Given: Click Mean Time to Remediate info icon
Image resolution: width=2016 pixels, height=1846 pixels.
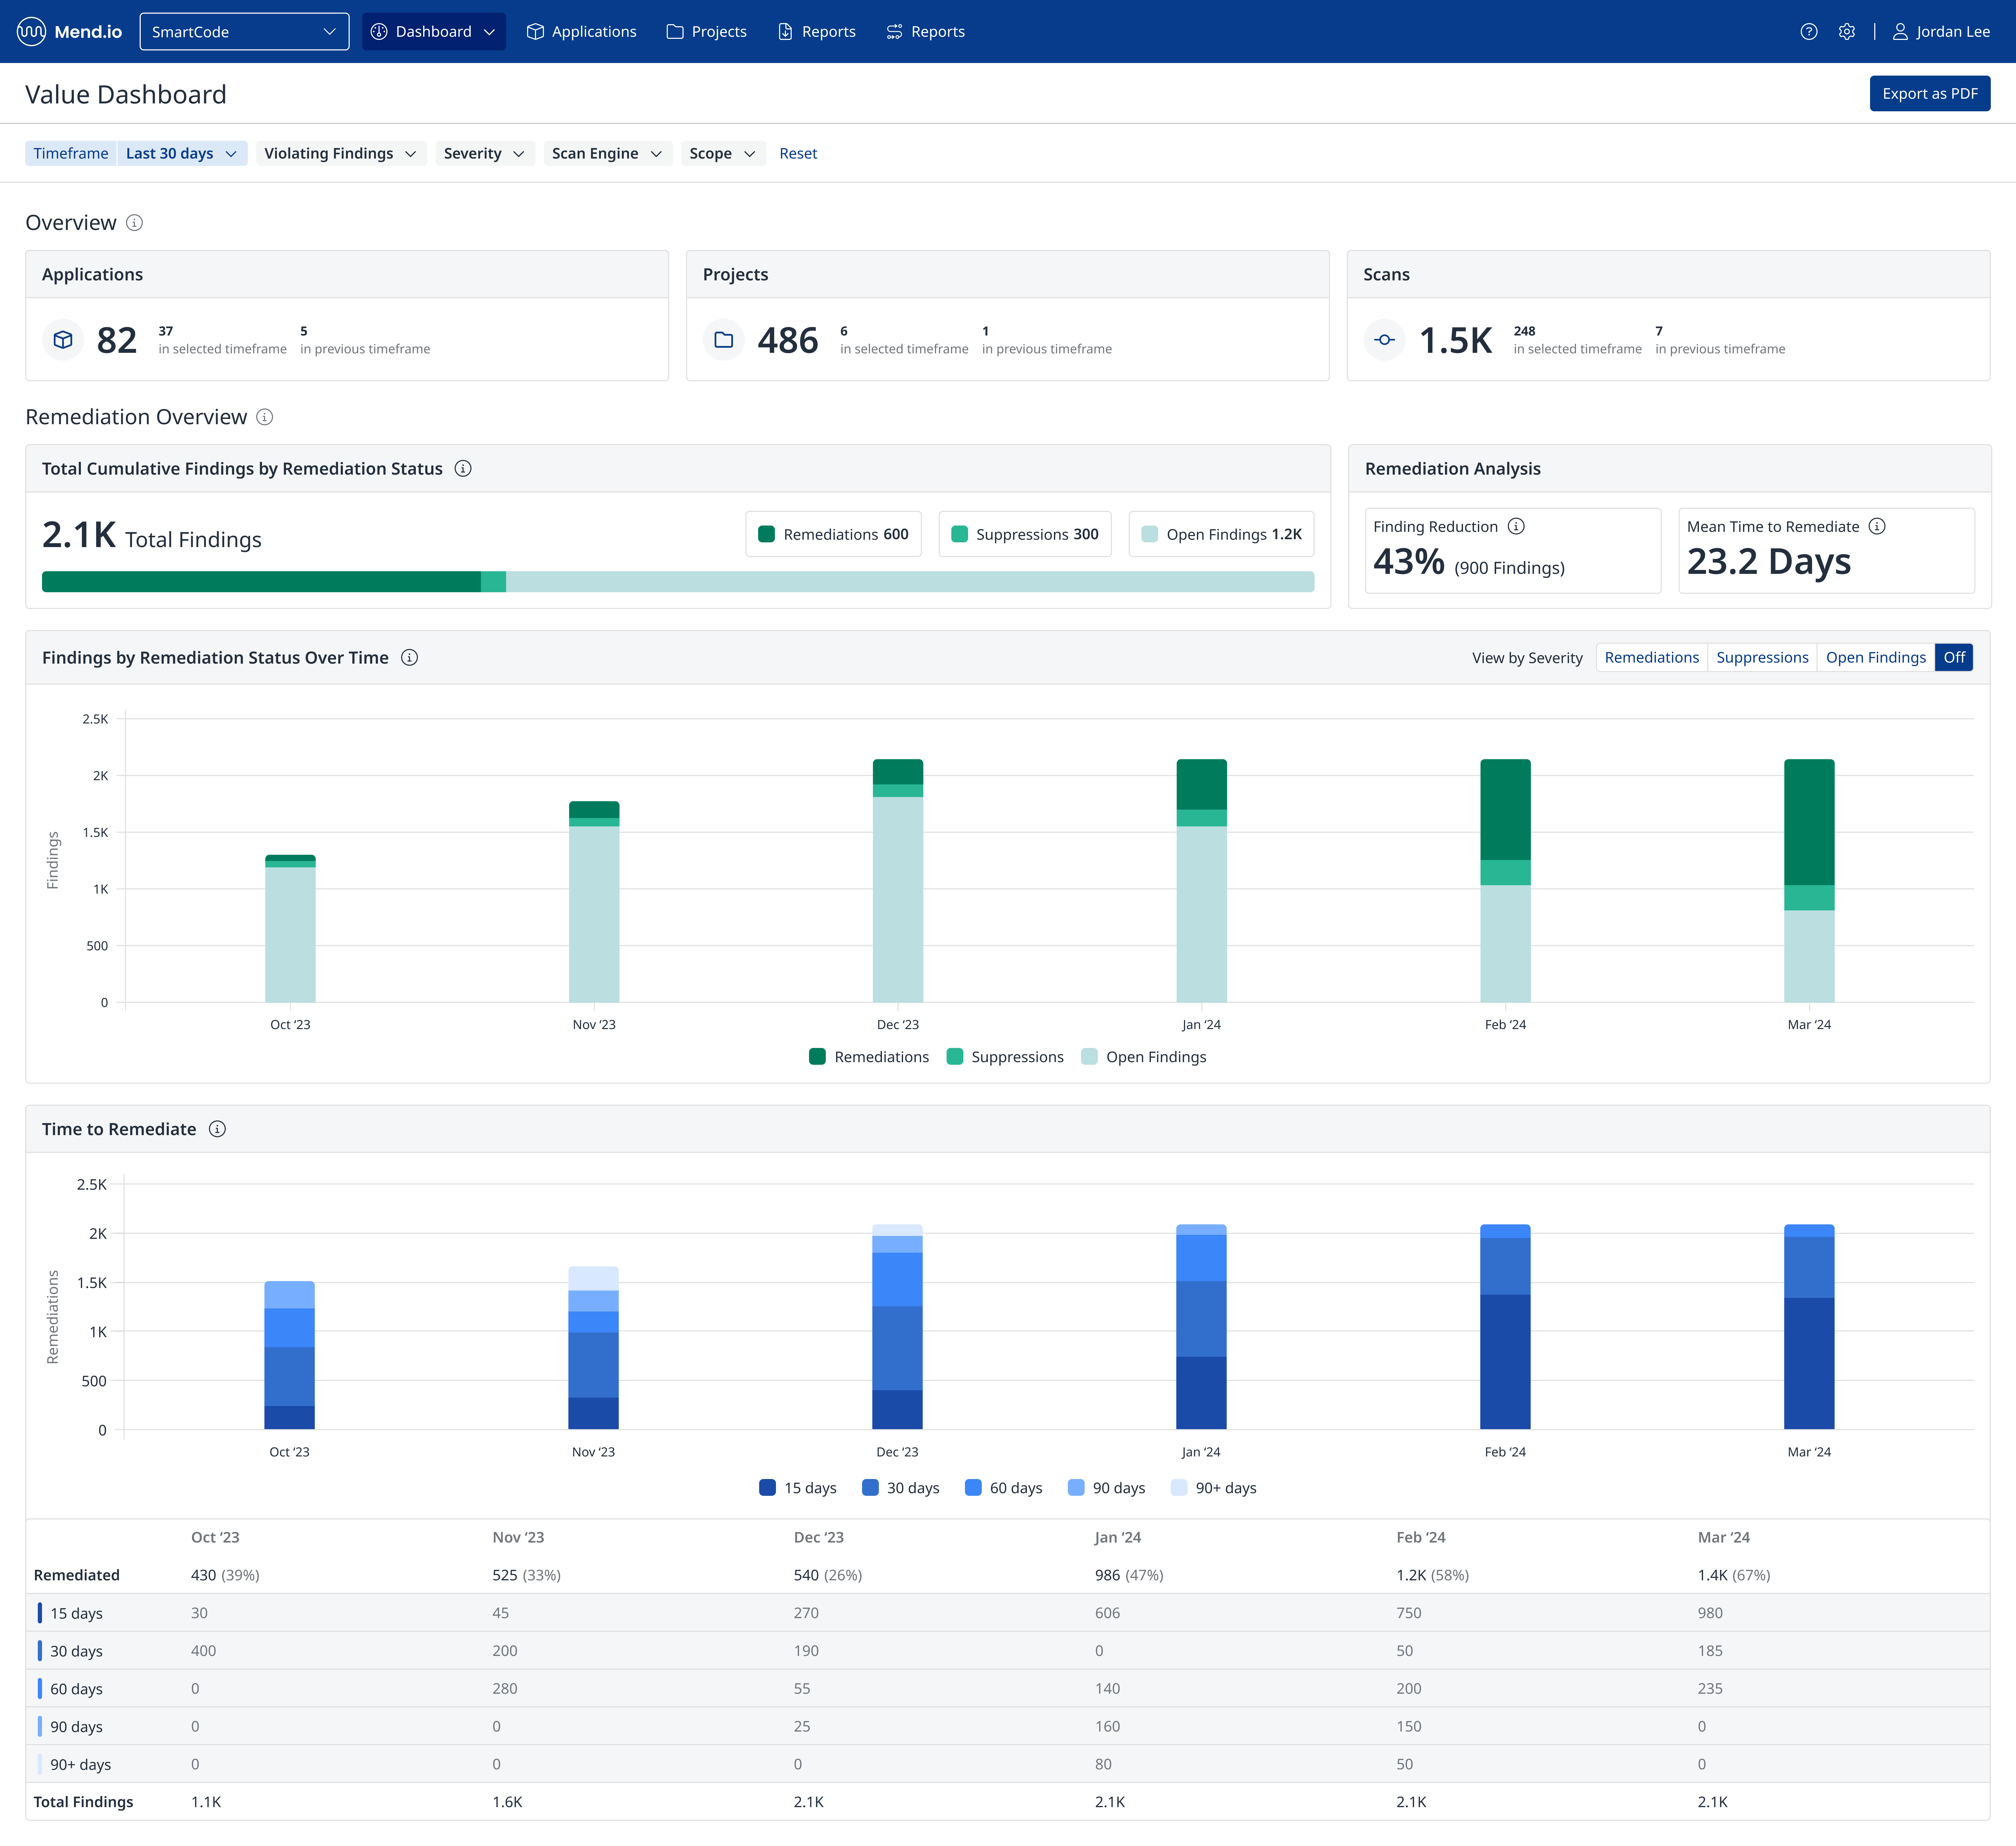Looking at the screenshot, I should pyautogui.click(x=1877, y=526).
